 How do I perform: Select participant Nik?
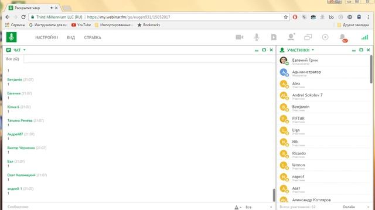click(323, 142)
